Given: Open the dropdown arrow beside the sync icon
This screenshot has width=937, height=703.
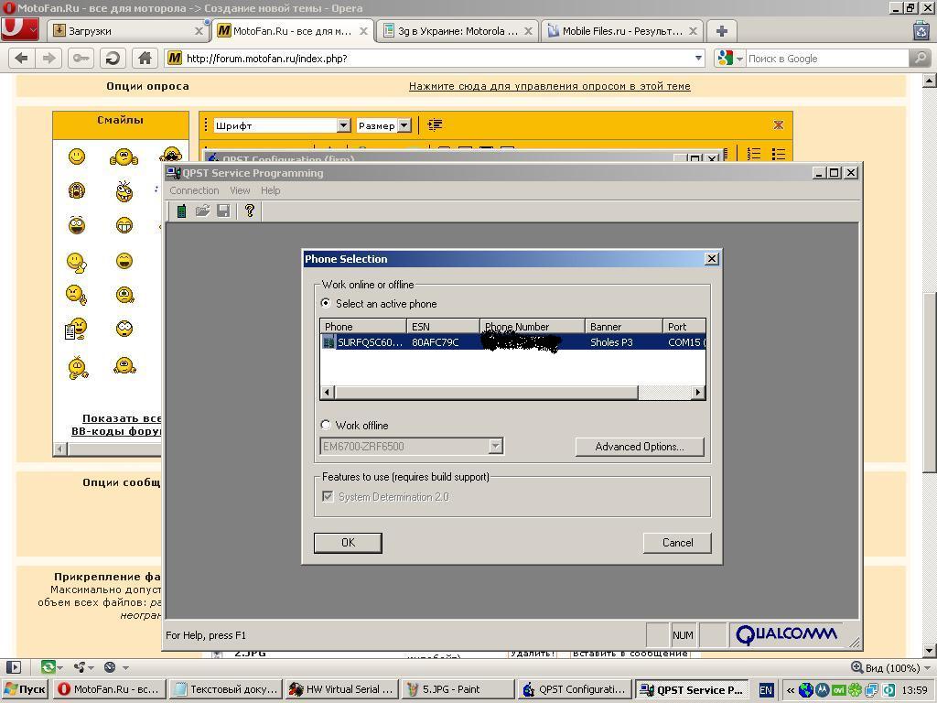Looking at the screenshot, I should 59,667.
